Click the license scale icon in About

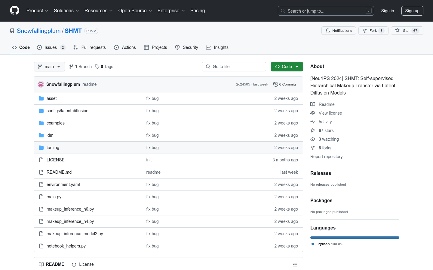click(x=313, y=113)
